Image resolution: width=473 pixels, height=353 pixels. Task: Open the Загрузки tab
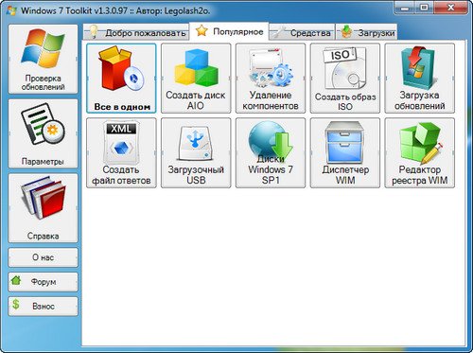(x=366, y=32)
